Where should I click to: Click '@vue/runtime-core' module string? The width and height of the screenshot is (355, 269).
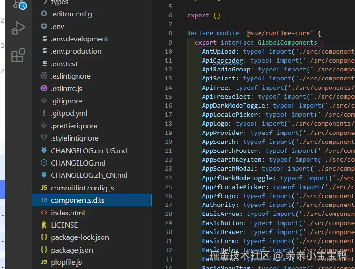point(278,33)
